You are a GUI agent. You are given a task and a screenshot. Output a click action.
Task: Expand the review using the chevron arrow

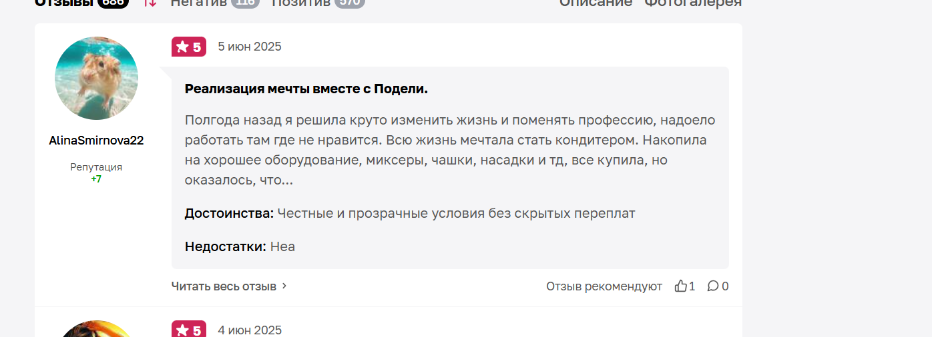click(x=284, y=286)
